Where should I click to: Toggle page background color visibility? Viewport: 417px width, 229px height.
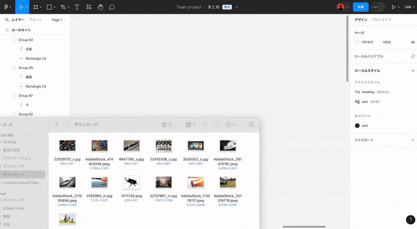[413, 42]
